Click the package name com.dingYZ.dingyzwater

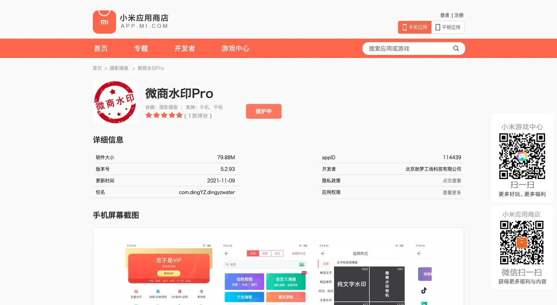coord(207,192)
